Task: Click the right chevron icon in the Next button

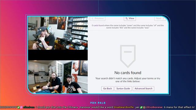Action: [163, 18]
